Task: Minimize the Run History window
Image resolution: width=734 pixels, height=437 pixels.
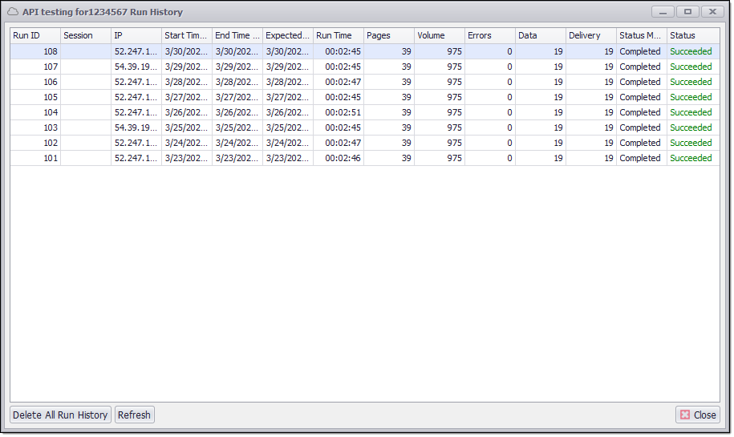Action: click(x=663, y=12)
